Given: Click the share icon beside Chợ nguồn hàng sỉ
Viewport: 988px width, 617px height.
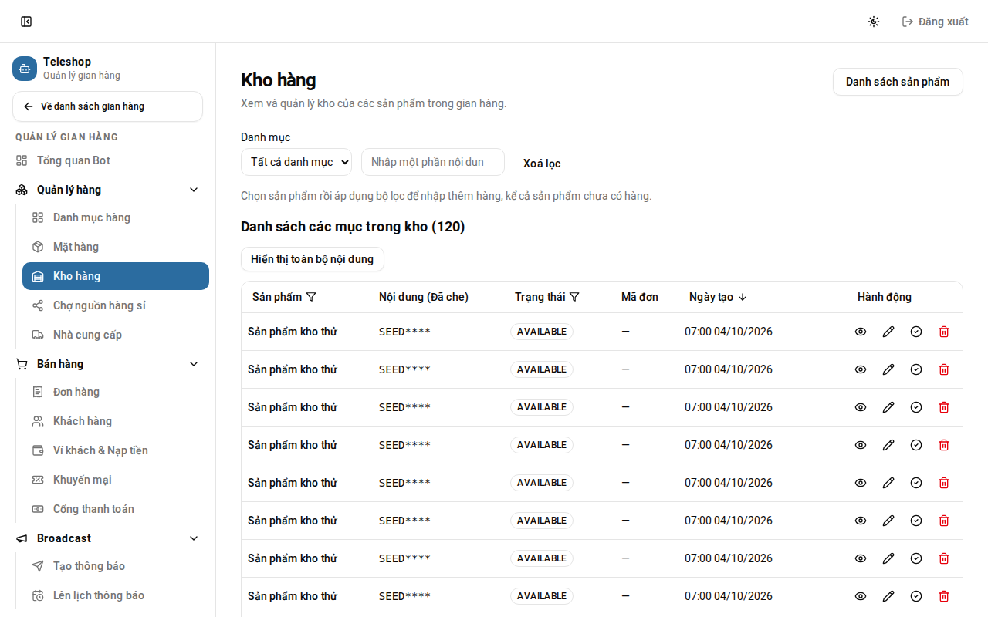Looking at the screenshot, I should [38, 305].
